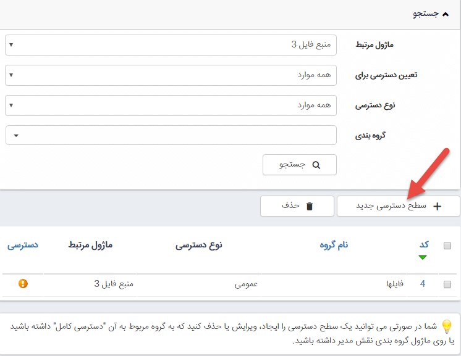Viewport: 461px width, 356px height.
Task: Click the green sort arrow under کد
Action: click(423, 257)
